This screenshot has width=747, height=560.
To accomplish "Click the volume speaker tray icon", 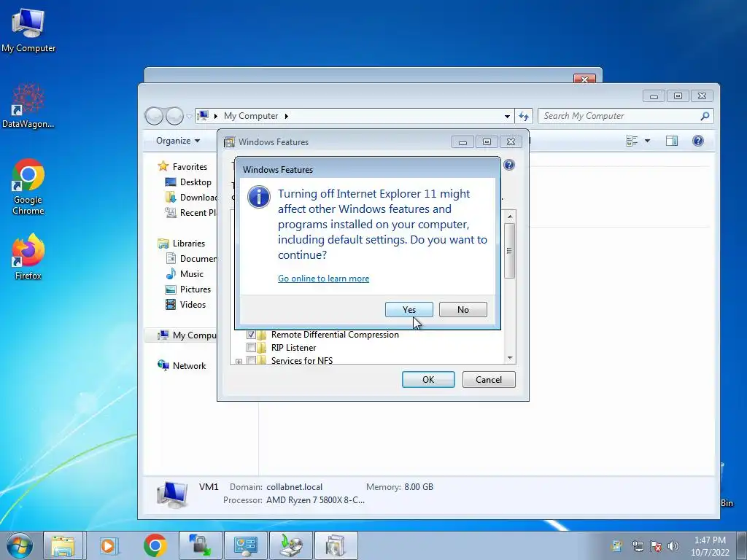I will [x=673, y=545].
